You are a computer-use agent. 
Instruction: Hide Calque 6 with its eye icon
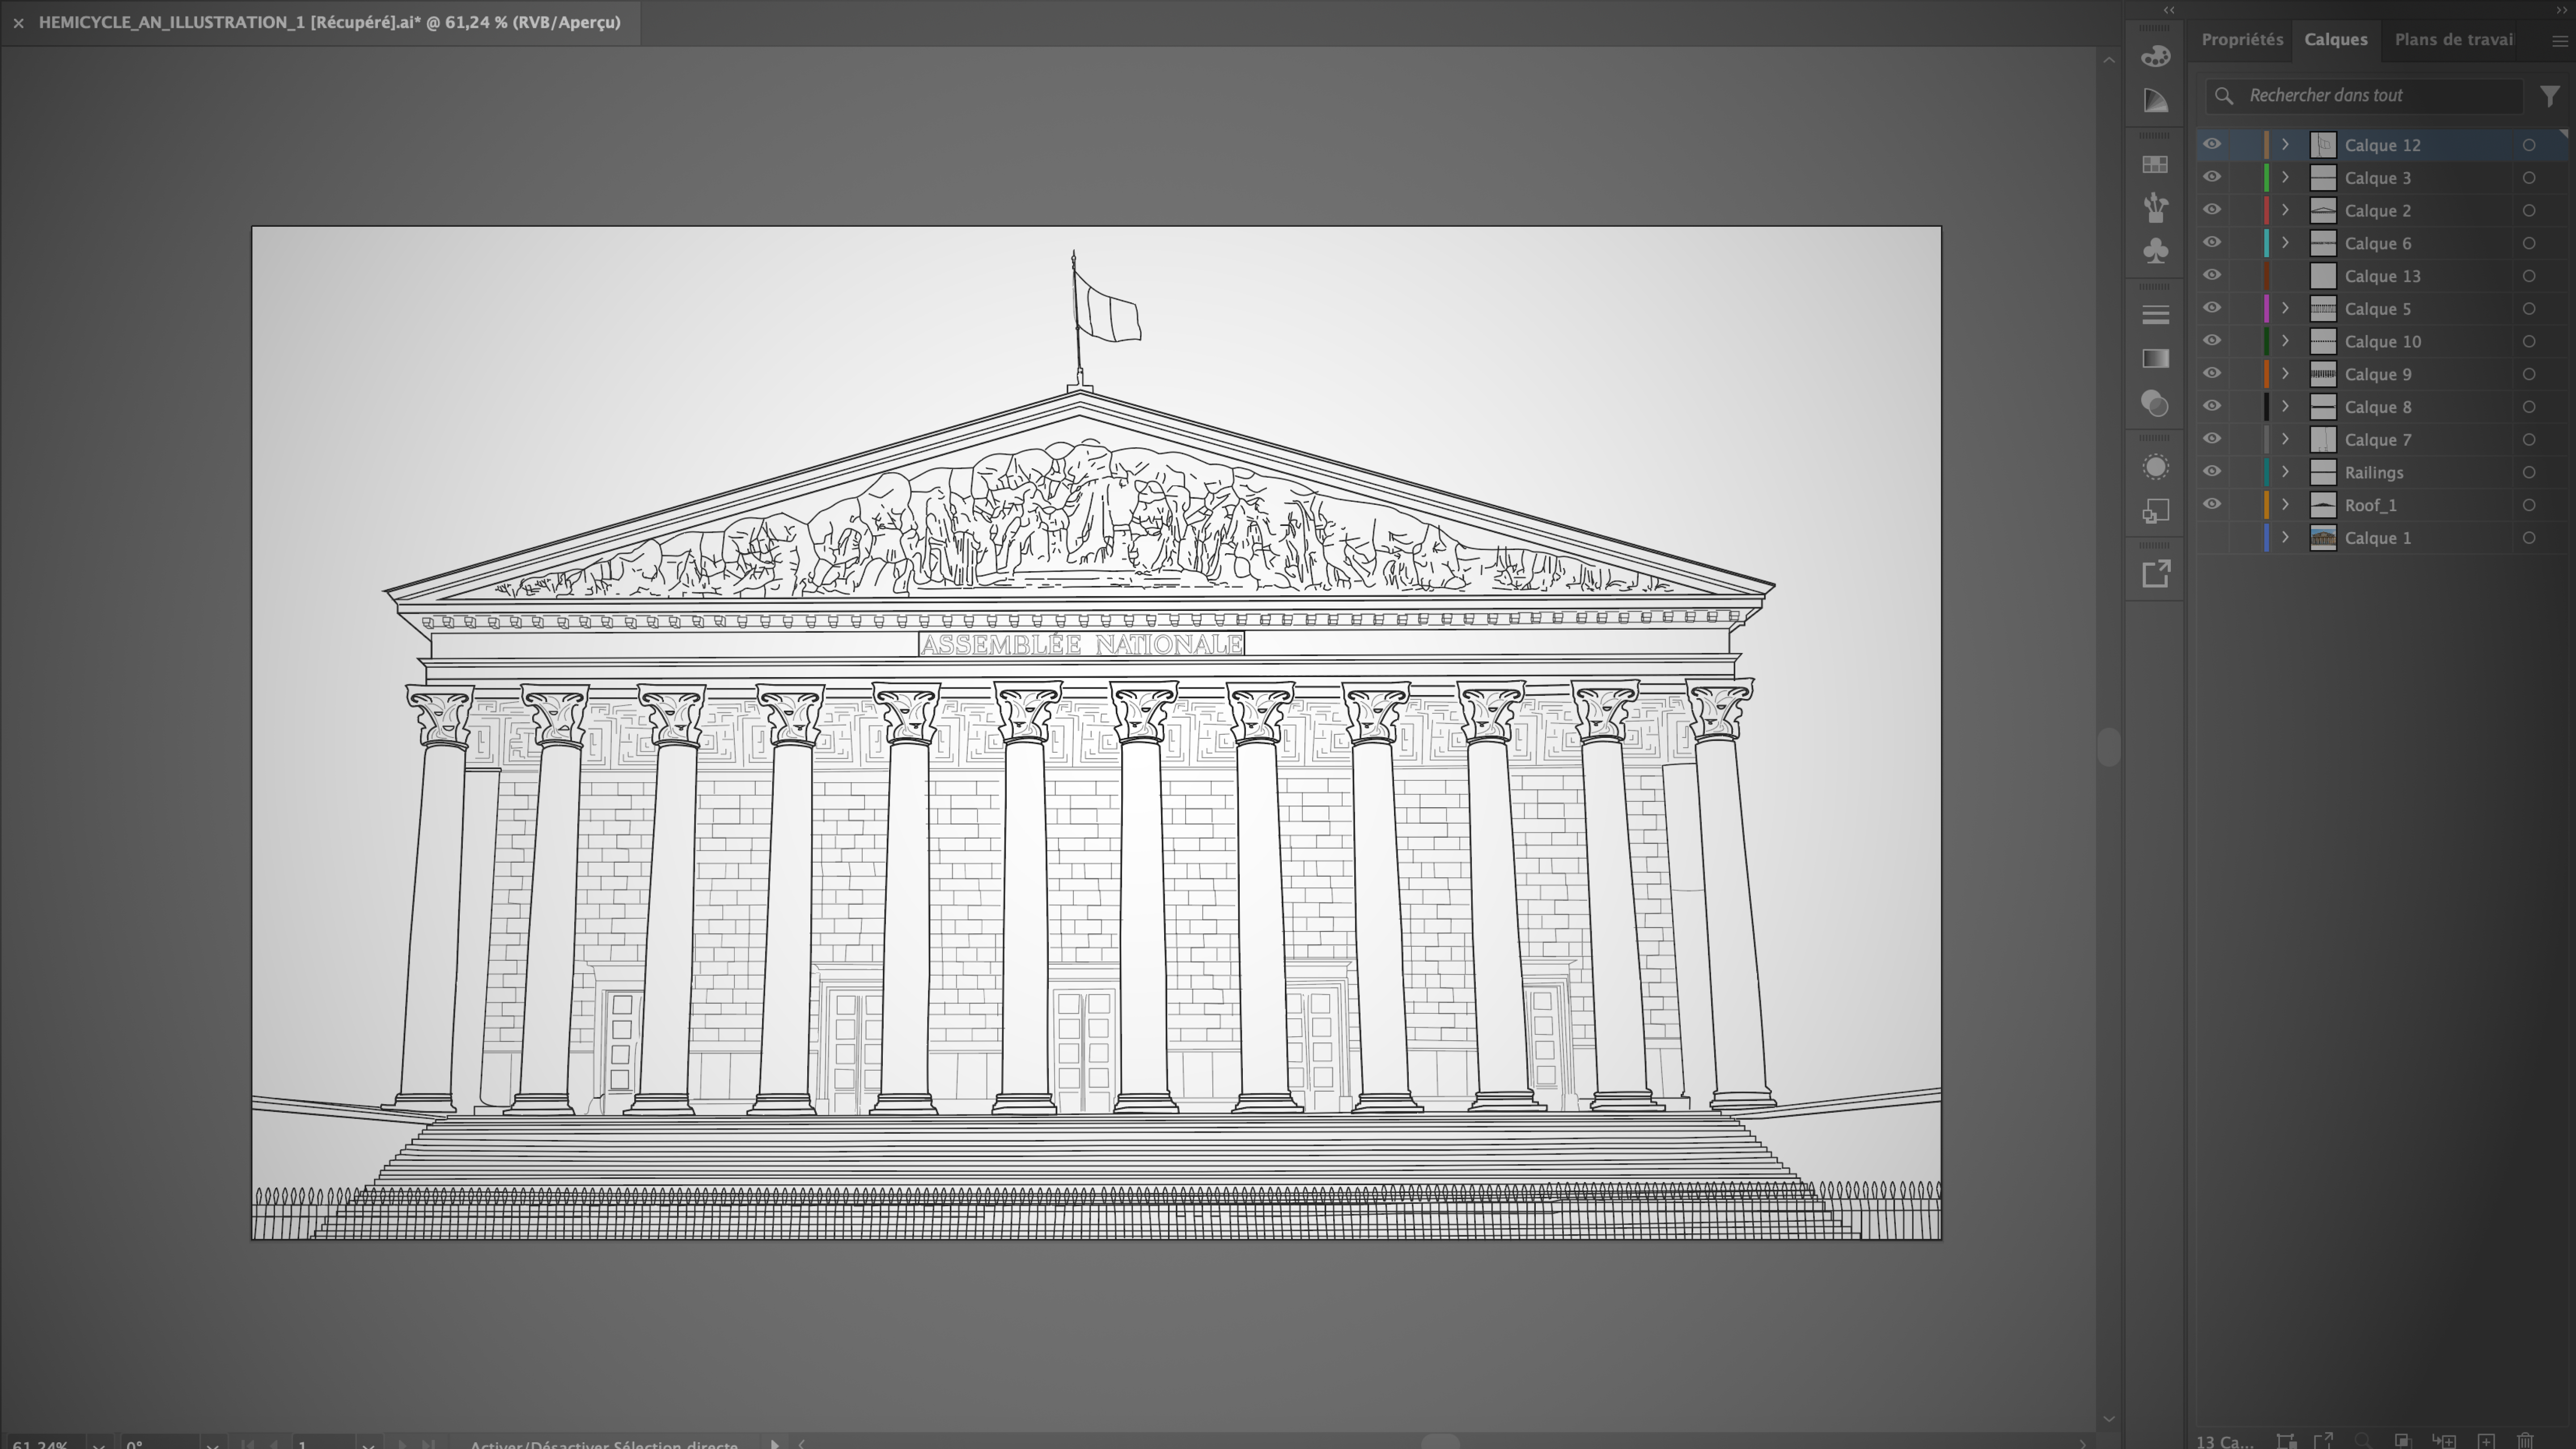click(x=2211, y=243)
